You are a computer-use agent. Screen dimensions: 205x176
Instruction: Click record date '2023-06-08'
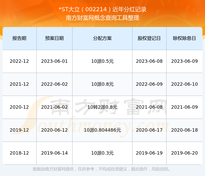(x=149, y=61)
